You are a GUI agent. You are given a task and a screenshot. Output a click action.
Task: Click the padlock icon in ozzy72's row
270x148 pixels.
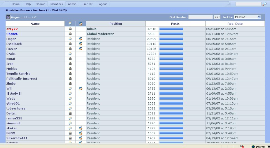(70, 29)
